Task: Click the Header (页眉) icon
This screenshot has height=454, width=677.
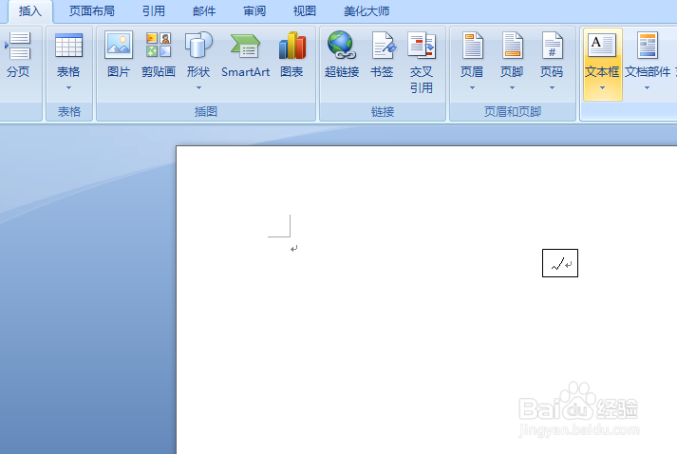Action: [x=472, y=45]
